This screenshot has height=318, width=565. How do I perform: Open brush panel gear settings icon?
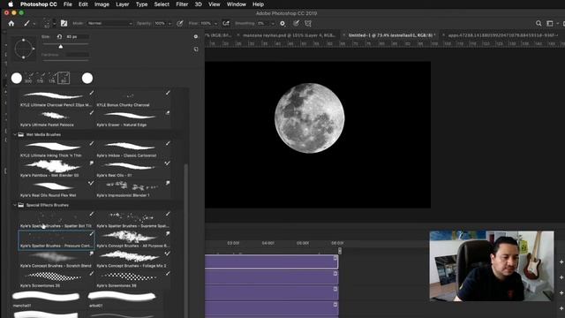[196, 36]
